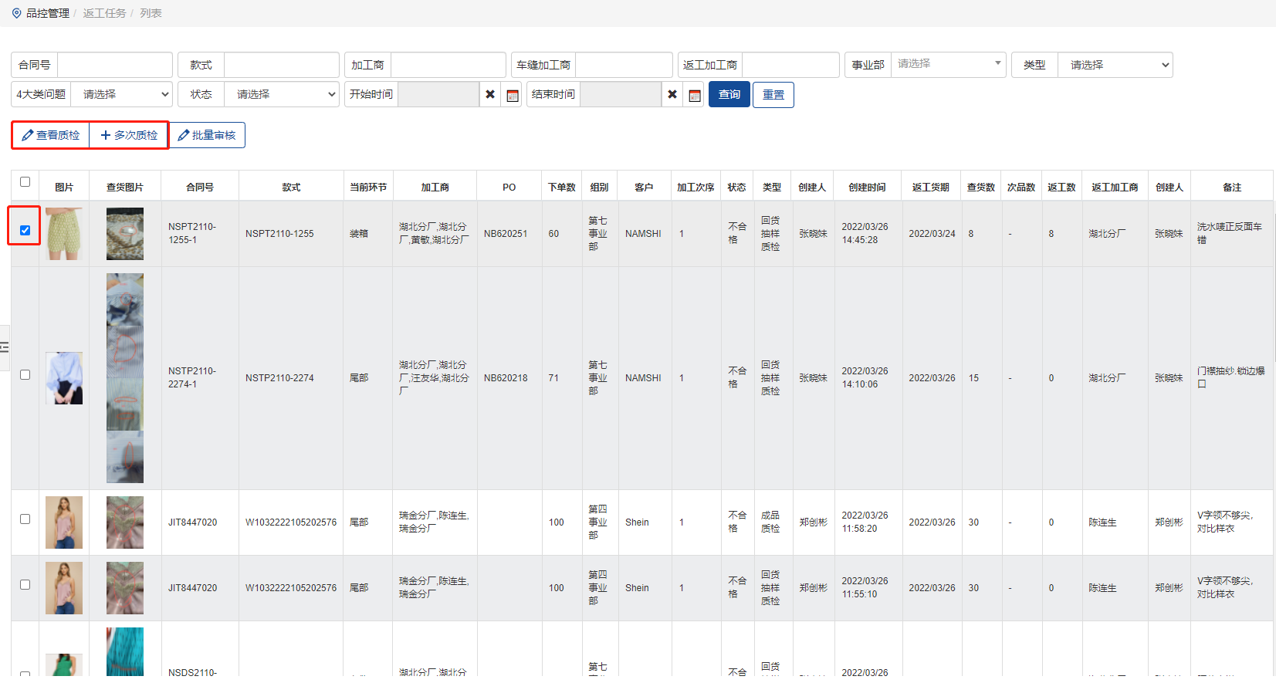This screenshot has width=1276, height=683.
Task: Clear the end time with X icon
Action: click(x=672, y=95)
